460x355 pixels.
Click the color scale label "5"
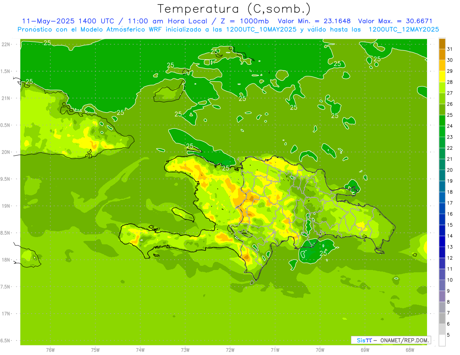(x=449, y=335)
